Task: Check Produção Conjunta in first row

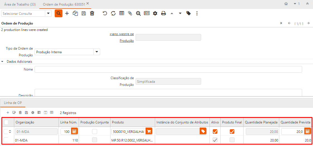Action: pyautogui.click(x=95, y=131)
